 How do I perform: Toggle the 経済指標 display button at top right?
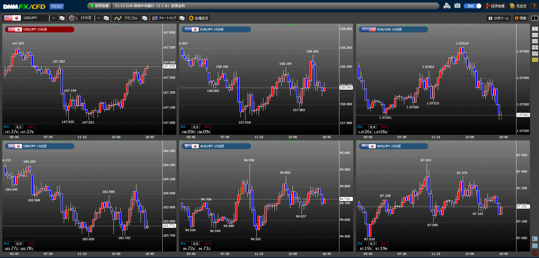pyautogui.click(x=495, y=6)
